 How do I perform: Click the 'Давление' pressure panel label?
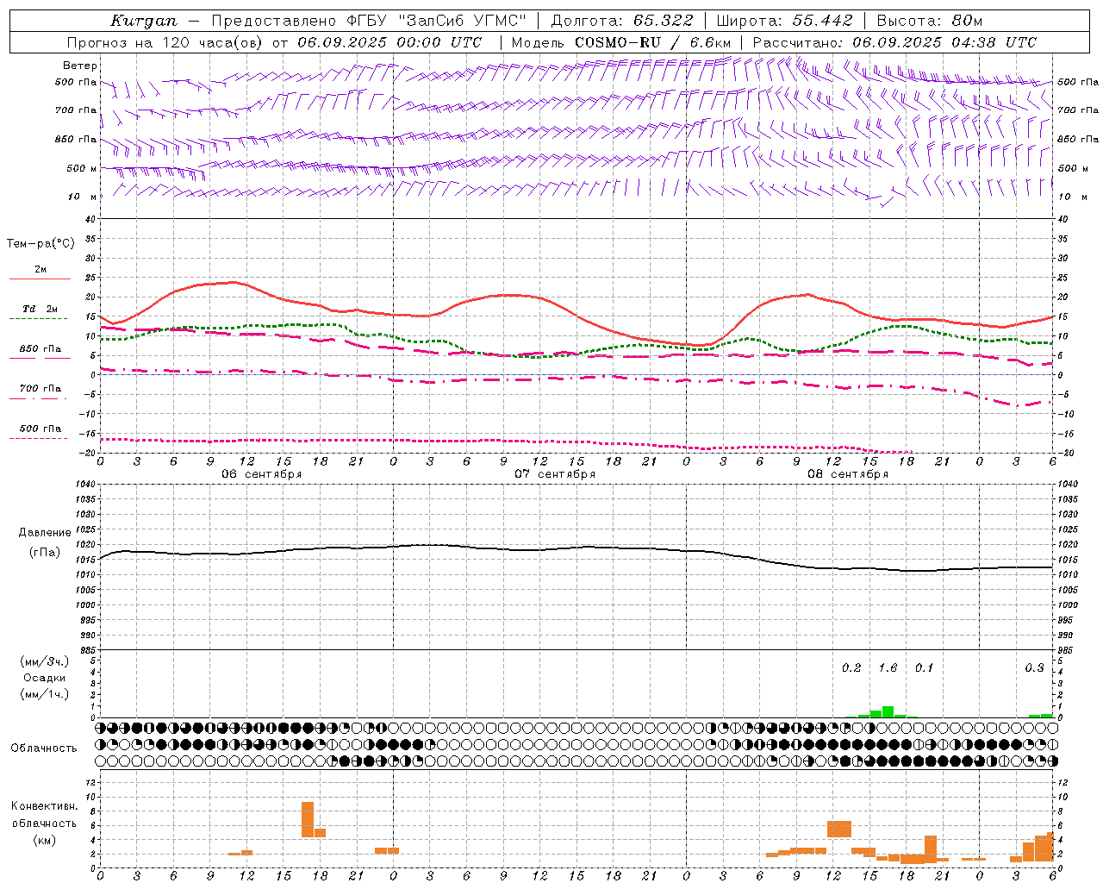[45, 533]
